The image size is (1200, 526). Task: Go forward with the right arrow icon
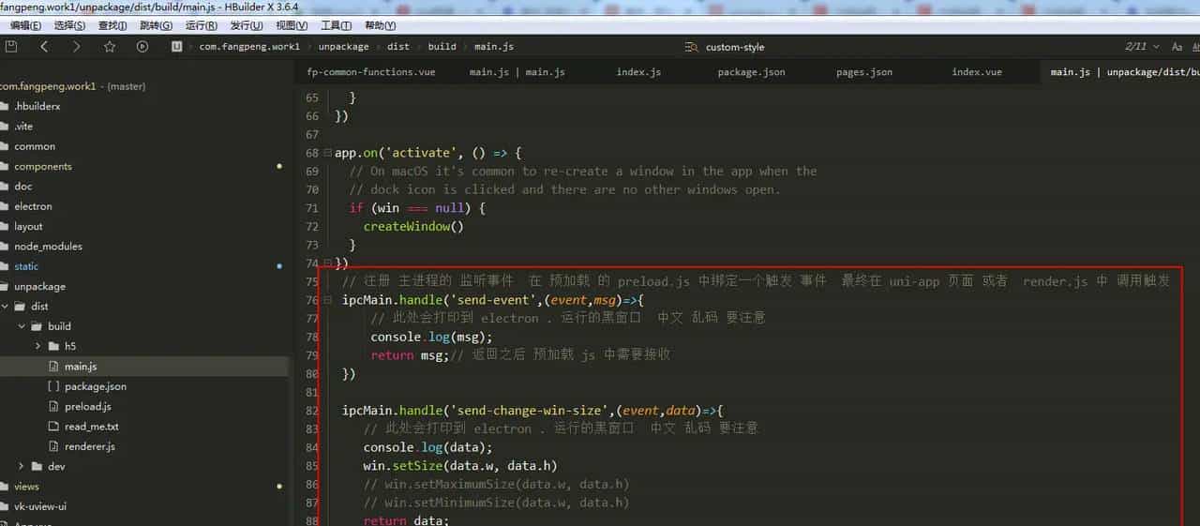point(77,46)
